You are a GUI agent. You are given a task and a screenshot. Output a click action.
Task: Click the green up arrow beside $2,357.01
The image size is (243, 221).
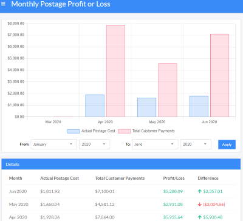point(200,191)
